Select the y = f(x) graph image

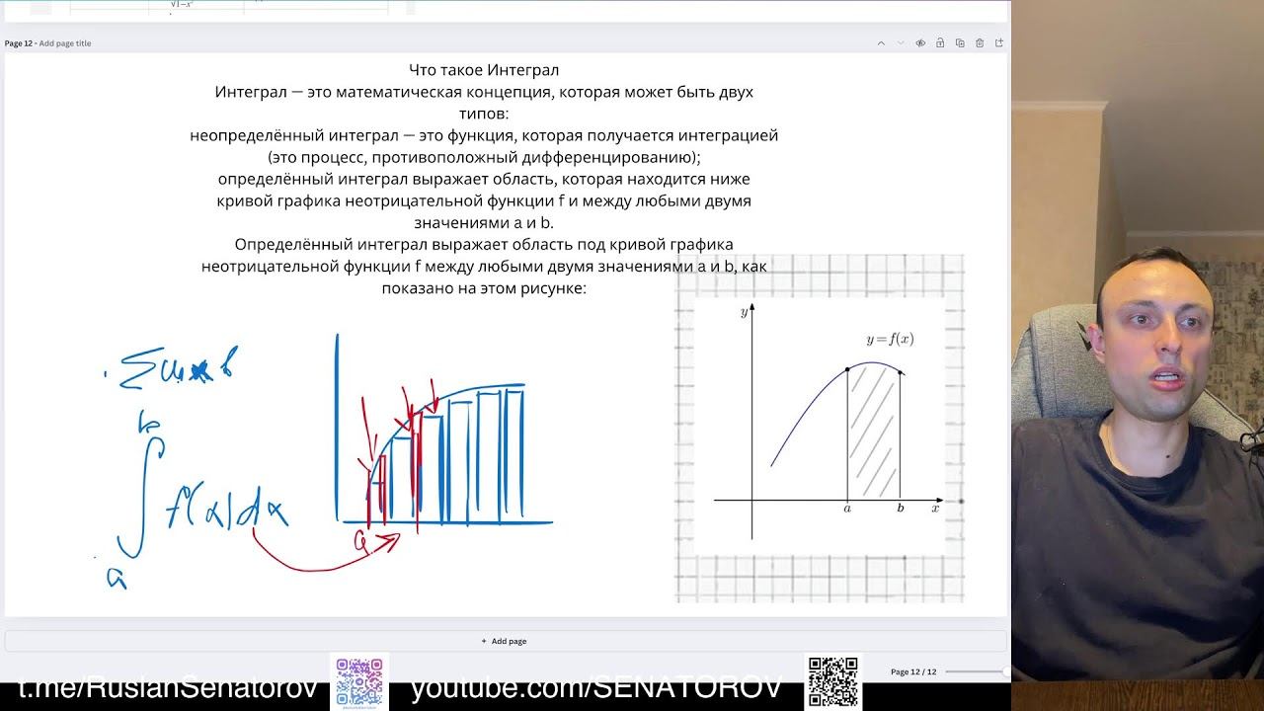pos(820,429)
